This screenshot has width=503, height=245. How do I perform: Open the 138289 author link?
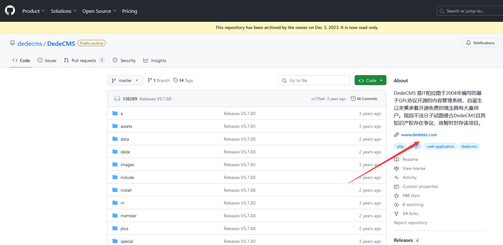coord(130,99)
